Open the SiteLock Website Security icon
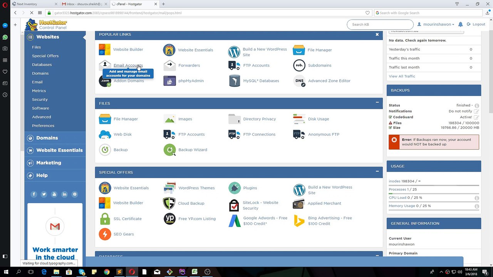The width and height of the screenshot is (493, 277). click(x=234, y=205)
